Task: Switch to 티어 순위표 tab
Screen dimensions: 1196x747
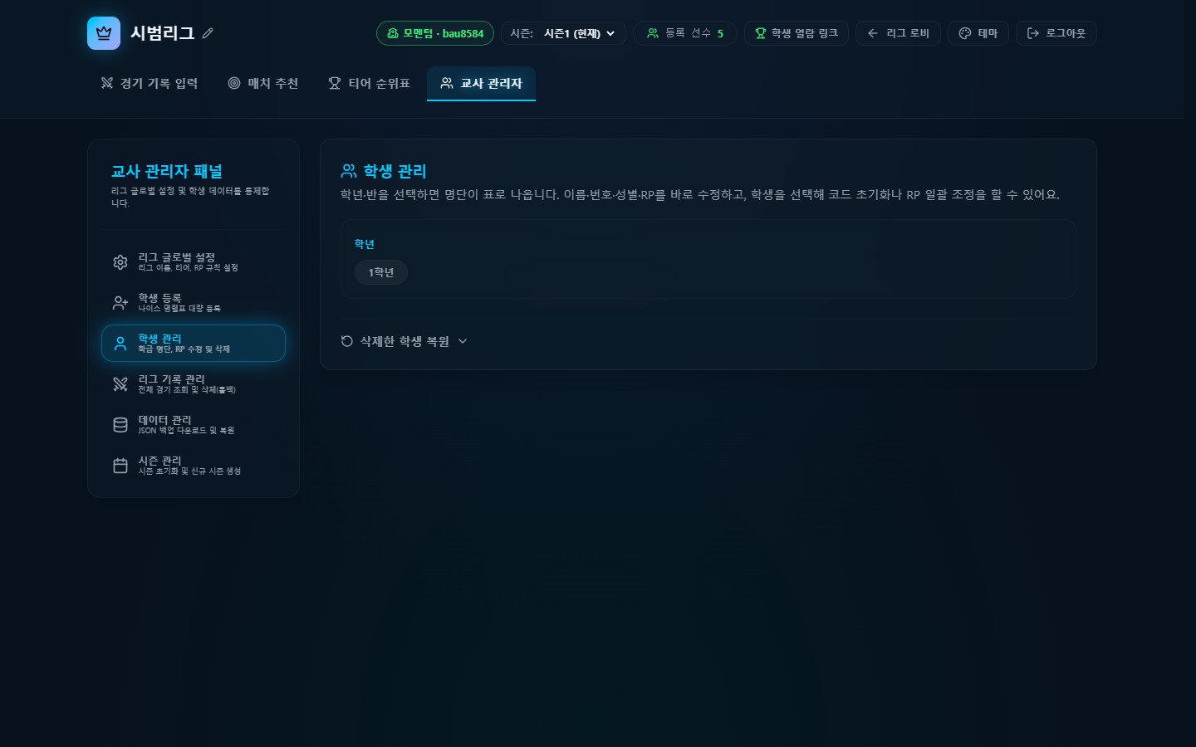Action: tap(369, 83)
